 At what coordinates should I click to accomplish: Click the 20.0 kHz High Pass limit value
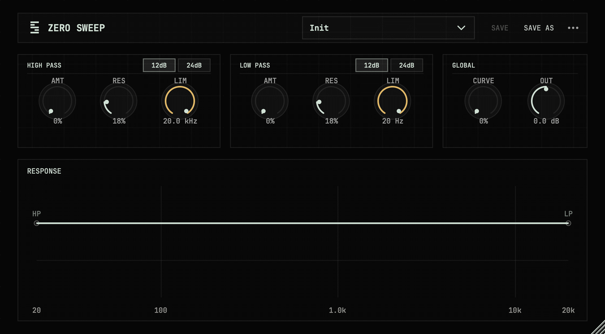pos(180,121)
